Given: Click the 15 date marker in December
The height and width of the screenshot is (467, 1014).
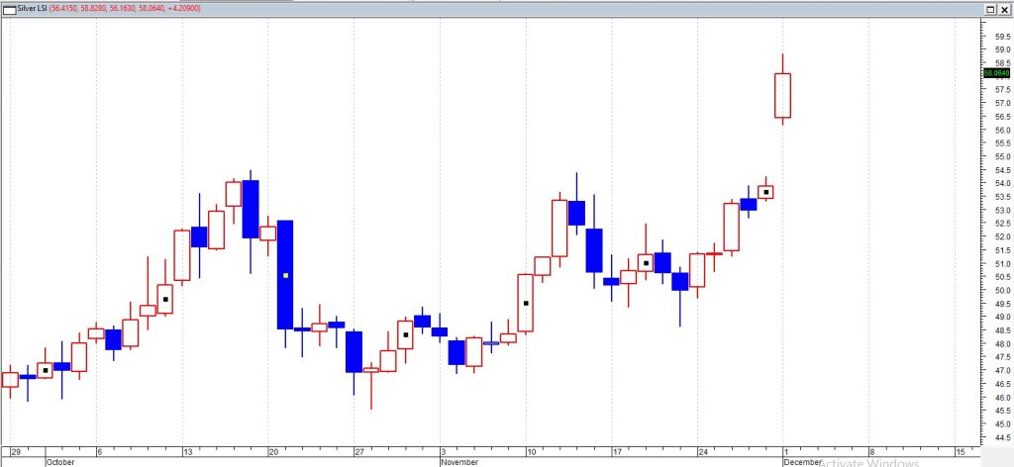Looking at the screenshot, I should click(960, 451).
